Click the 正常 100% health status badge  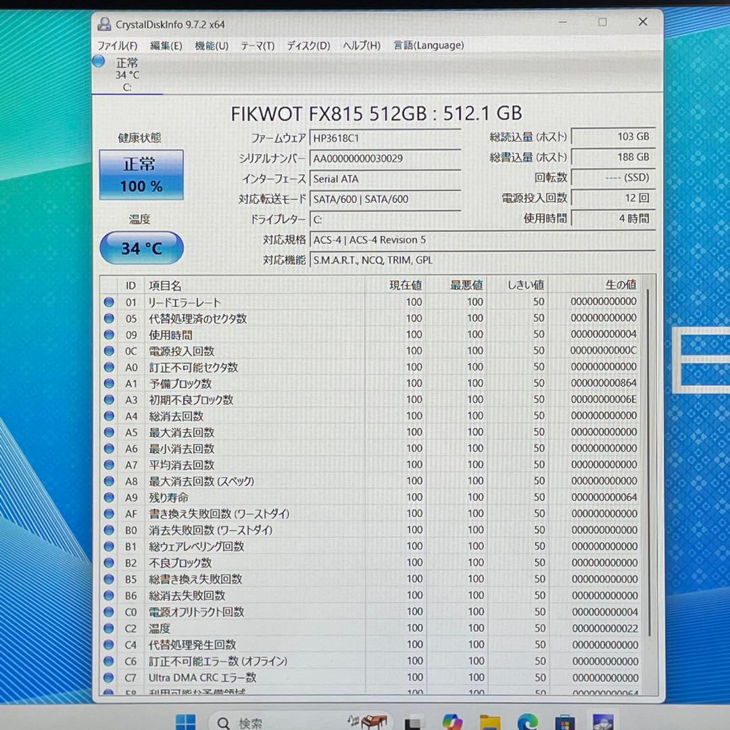(x=141, y=173)
